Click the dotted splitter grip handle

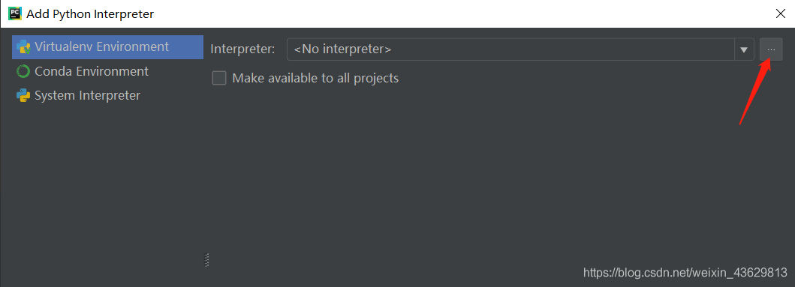[x=207, y=260]
